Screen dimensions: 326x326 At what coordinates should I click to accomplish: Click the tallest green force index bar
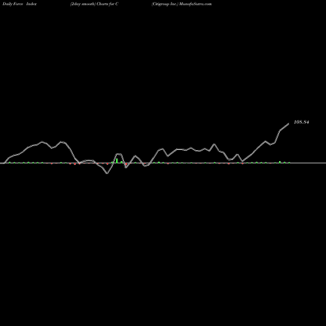(117, 160)
